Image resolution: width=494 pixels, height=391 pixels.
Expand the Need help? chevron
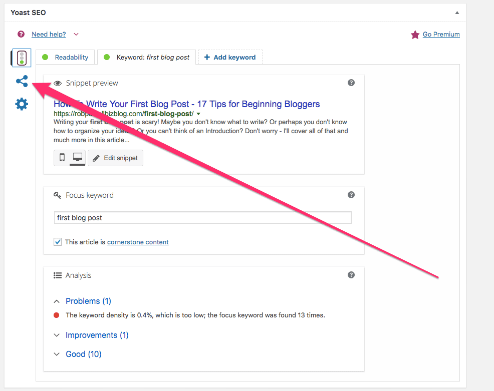(76, 34)
